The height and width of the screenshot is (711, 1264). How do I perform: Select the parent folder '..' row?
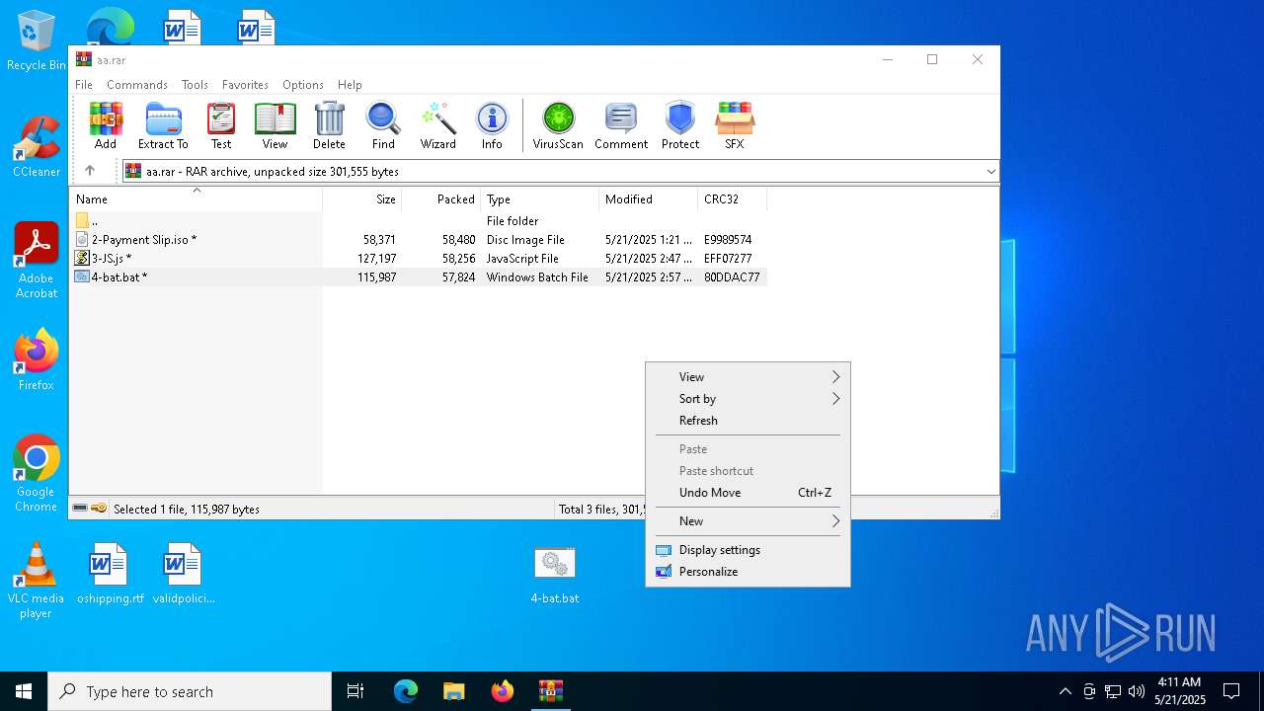click(x=419, y=221)
